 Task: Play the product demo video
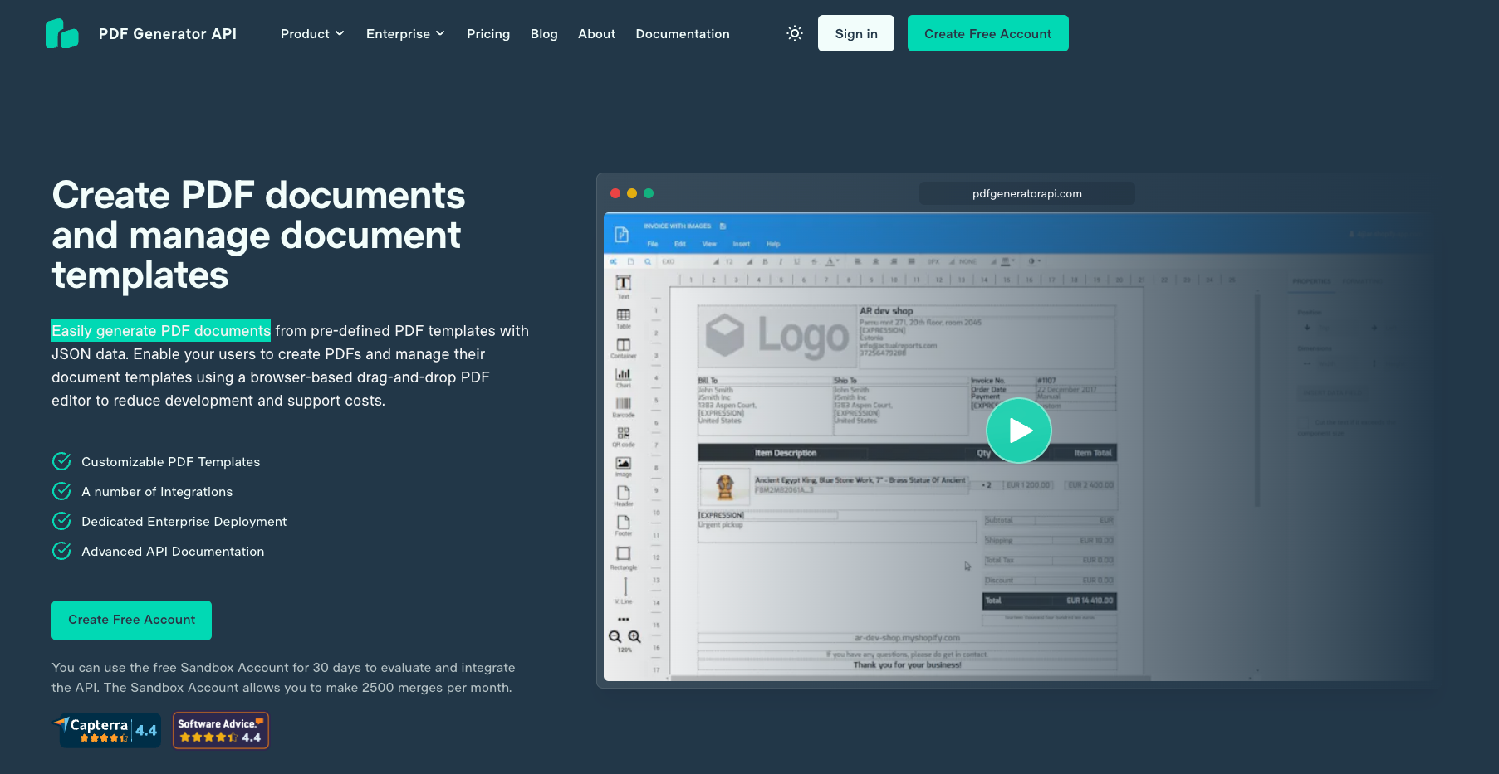1019,431
